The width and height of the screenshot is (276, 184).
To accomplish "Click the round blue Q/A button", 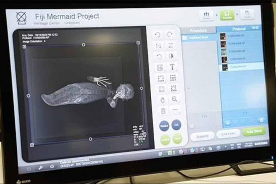I will pos(176,125).
